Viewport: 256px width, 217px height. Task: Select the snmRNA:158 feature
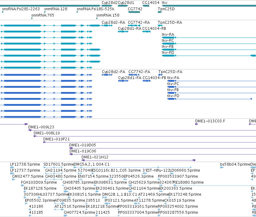pos(108,15)
